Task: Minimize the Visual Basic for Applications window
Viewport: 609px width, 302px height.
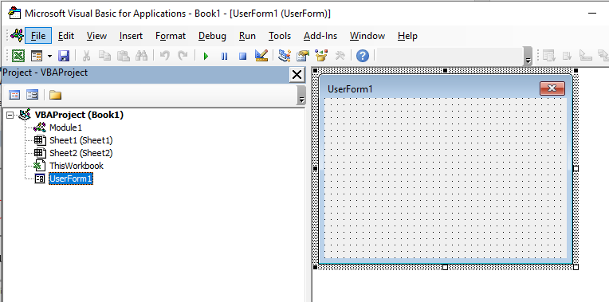Action: pyautogui.click(x=592, y=14)
